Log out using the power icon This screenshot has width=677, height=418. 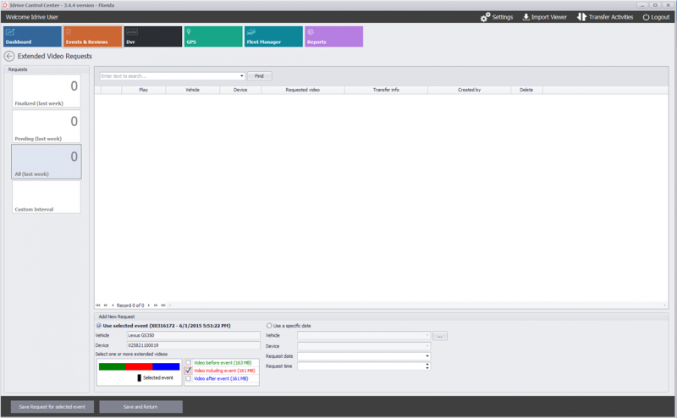coord(646,17)
